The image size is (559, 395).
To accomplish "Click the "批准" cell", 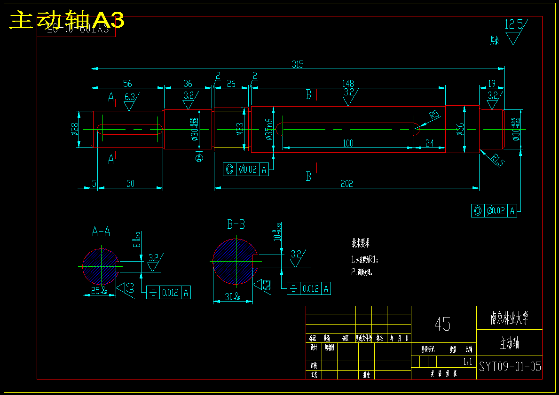I will coord(366,375).
